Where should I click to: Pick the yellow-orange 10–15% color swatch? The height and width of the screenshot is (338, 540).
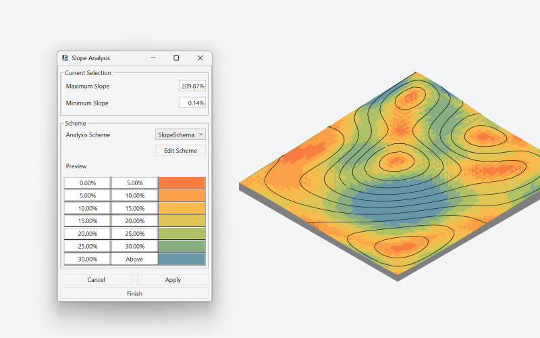pyautogui.click(x=181, y=208)
